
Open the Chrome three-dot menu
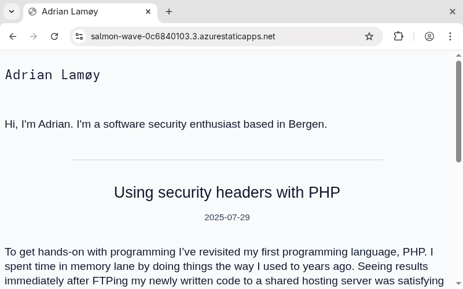[x=450, y=36]
